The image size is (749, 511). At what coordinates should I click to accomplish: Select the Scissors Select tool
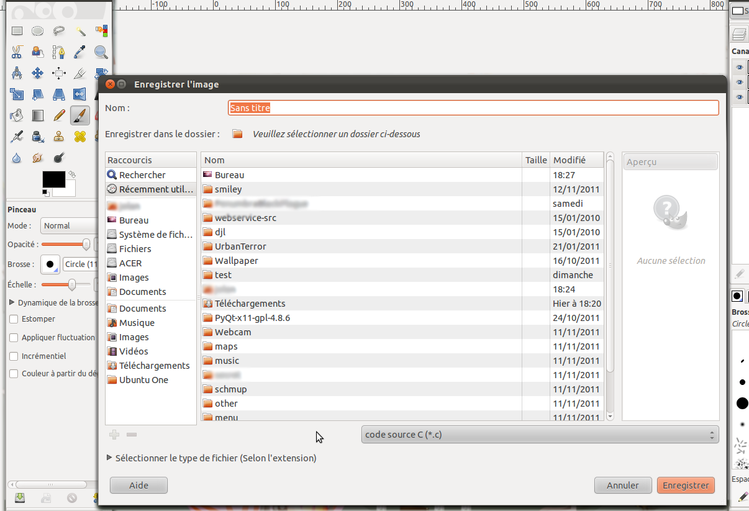point(17,52)
